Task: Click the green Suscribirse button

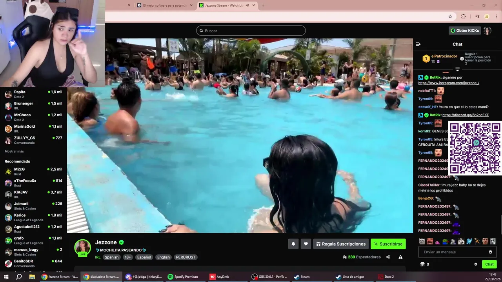Action: [x=388, y=244]
